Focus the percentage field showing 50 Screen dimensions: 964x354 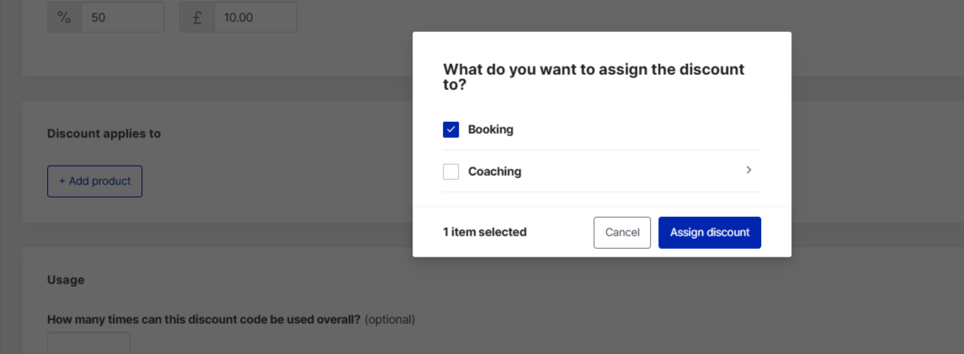pos(122,17)
